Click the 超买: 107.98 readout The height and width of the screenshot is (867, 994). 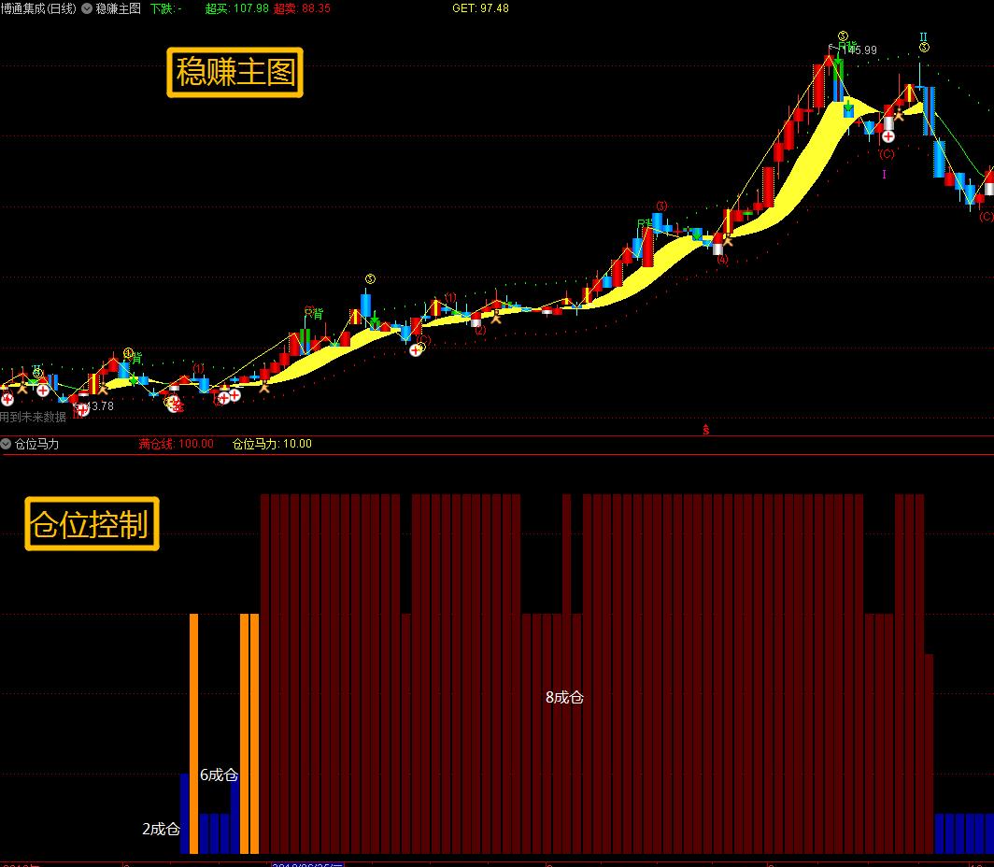237,8
